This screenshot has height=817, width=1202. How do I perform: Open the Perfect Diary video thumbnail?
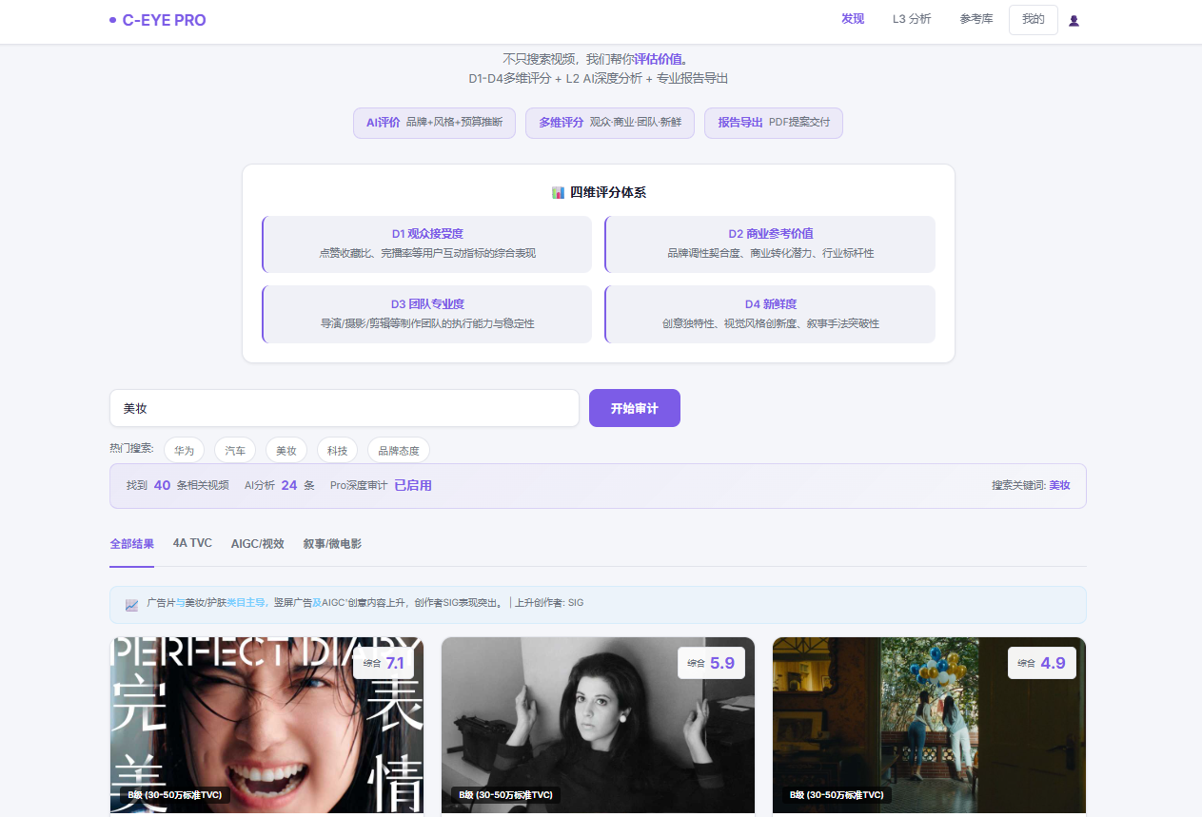266,725
